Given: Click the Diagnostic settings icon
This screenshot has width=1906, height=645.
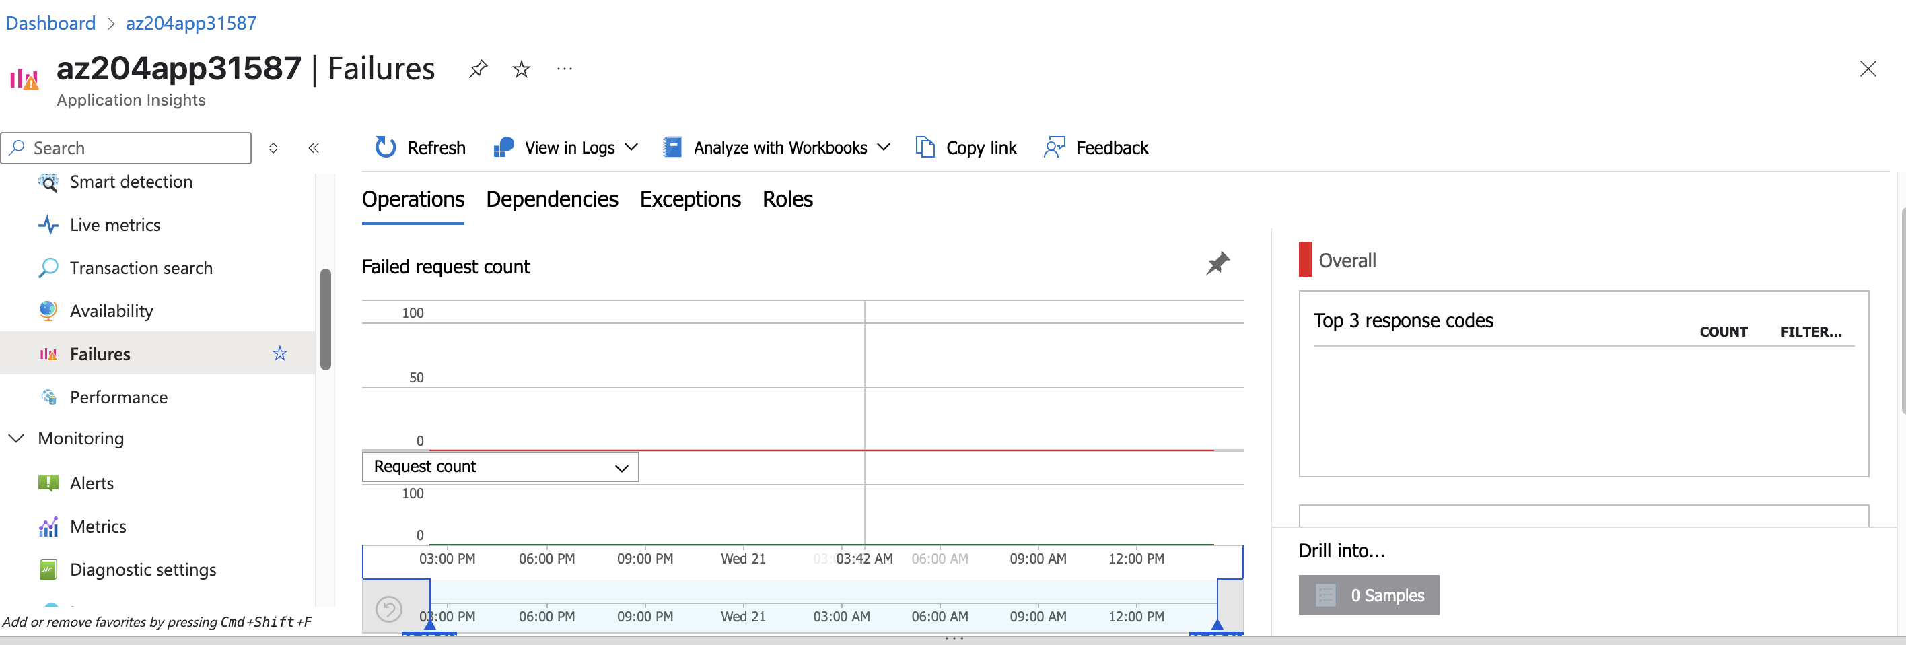Looking at the screenshot, I should tap(48, 570).
